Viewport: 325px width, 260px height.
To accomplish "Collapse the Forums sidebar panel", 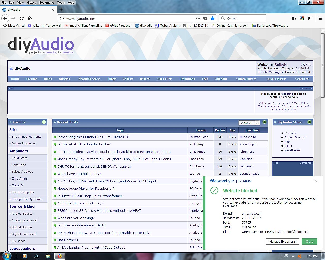I will (44, 122).
